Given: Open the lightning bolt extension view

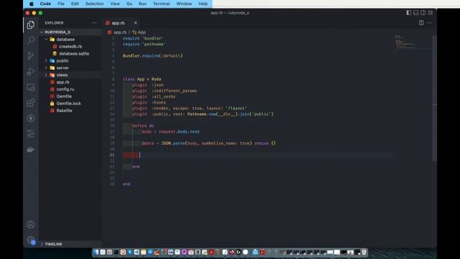Looking at the screenshot, I should coord(31,118).
